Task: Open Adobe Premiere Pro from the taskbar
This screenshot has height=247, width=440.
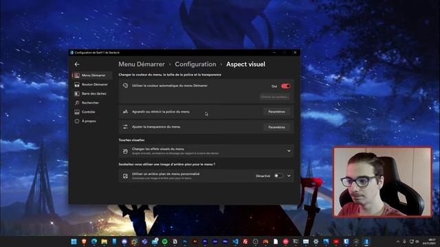Action: point(205,242)
